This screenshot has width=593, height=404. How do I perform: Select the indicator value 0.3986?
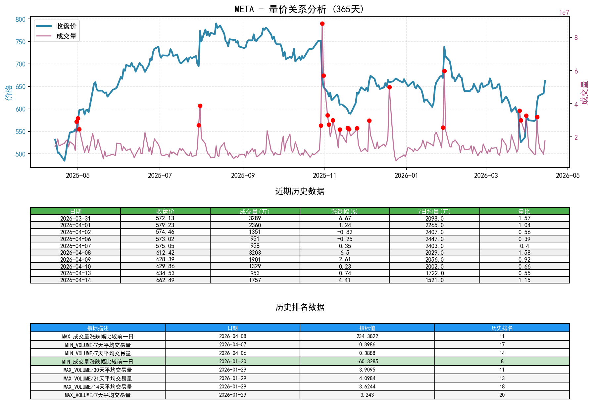(x=367, y=345)
